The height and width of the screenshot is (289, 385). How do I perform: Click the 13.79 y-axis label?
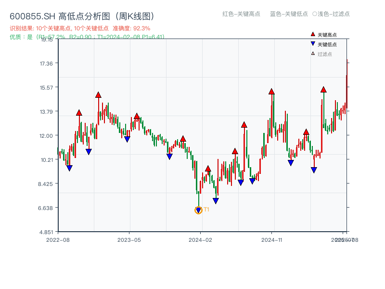pyautogui.click(x=46, y=112)
